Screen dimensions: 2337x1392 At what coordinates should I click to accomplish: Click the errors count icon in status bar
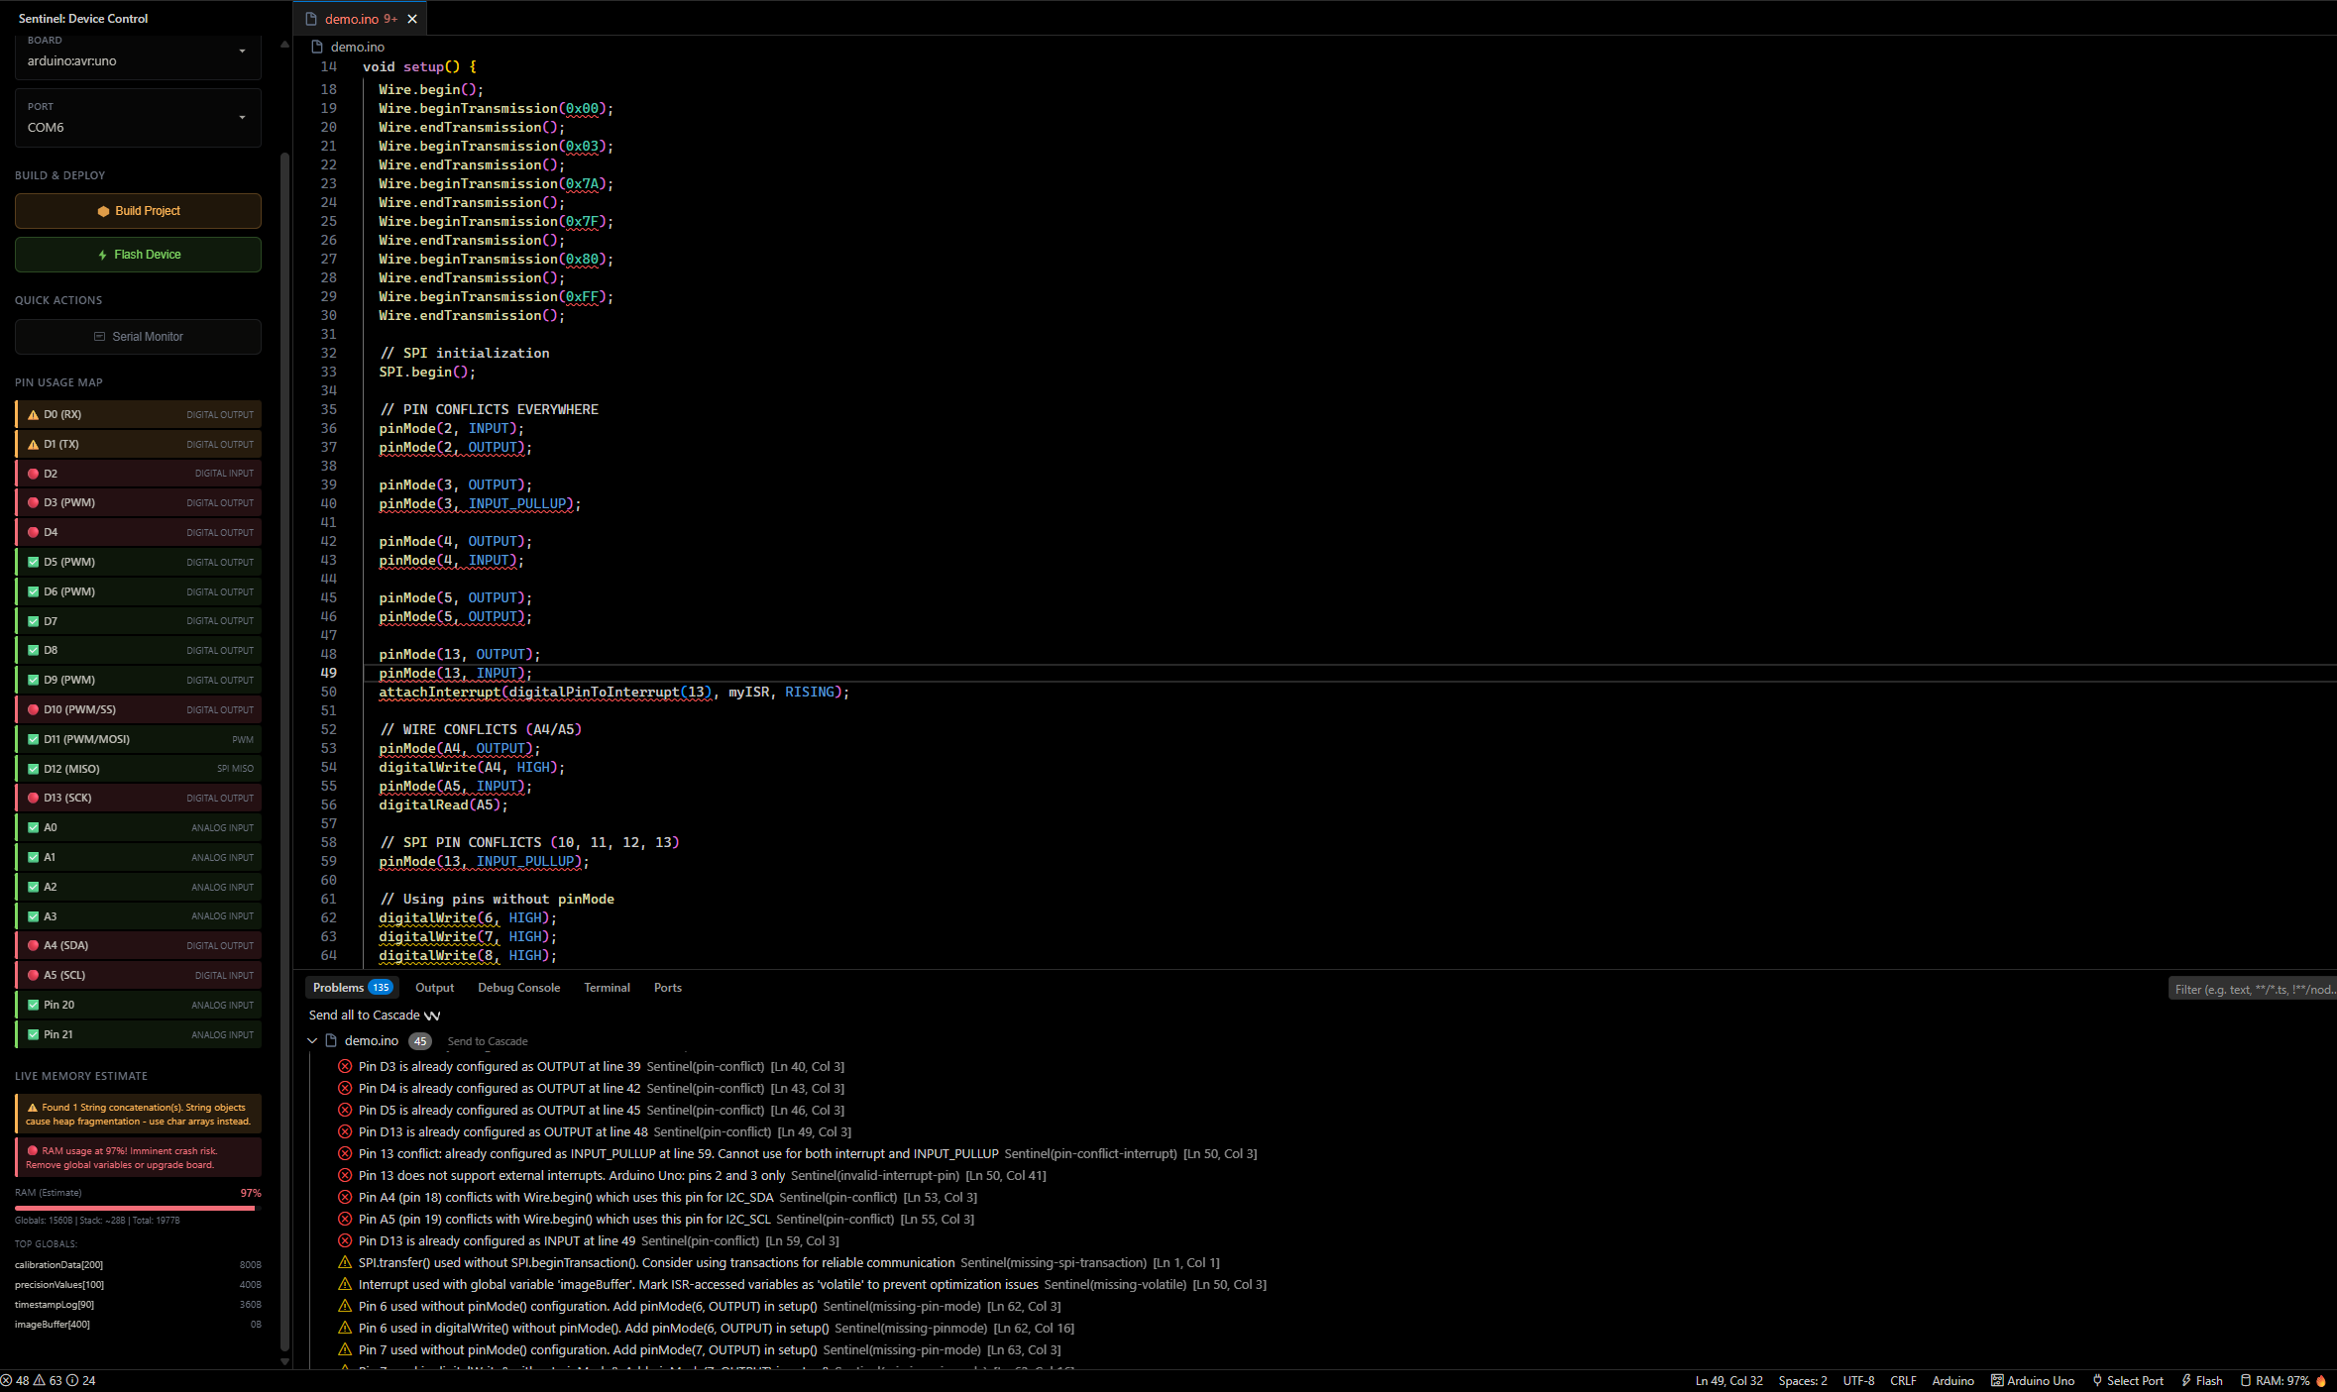pos(7,1381)
